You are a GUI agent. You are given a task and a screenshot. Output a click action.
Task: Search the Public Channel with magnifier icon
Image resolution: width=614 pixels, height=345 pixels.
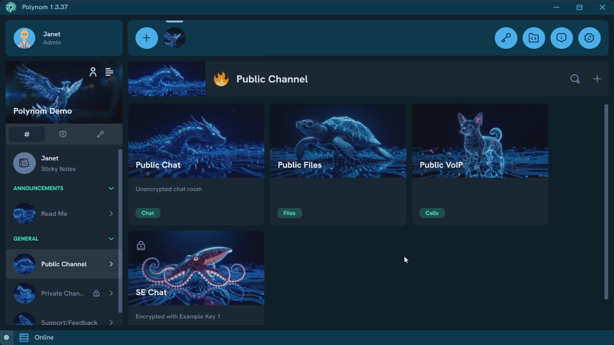(x=575, y=79)
